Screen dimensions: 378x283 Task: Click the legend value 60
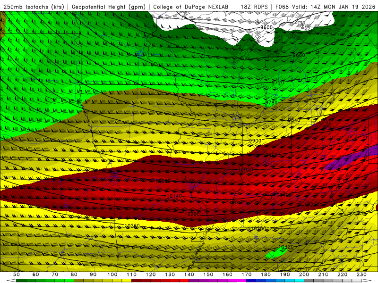click(x=36, y=275)
